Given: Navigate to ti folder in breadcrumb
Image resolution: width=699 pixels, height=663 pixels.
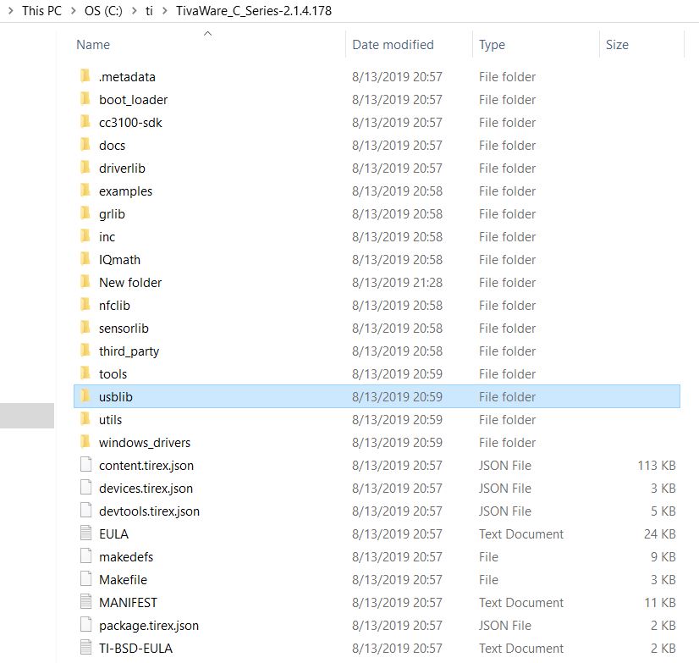Looking at the screenshot, I should (149, 11).
